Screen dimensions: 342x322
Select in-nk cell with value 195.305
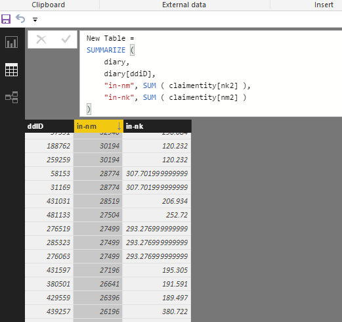157,270
